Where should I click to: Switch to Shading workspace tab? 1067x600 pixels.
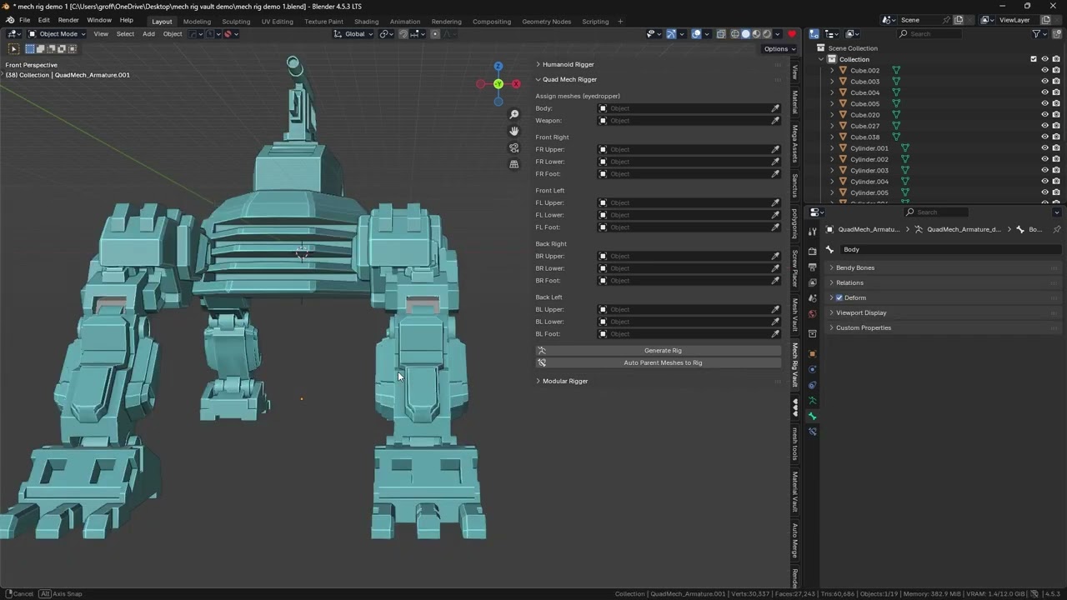point(366,22)
